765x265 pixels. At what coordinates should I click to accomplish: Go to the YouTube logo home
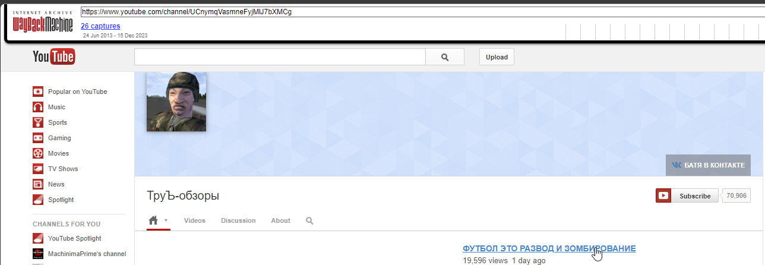[53, 57]
